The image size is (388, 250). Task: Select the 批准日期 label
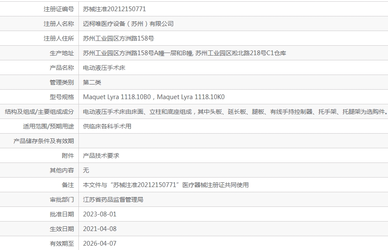pos(62,214)
